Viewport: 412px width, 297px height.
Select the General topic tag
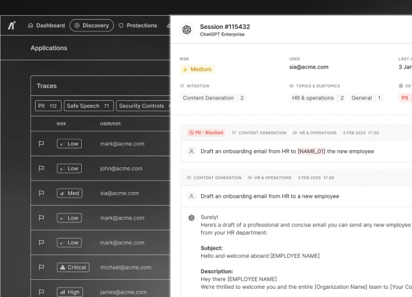click(x=366, y=98)
